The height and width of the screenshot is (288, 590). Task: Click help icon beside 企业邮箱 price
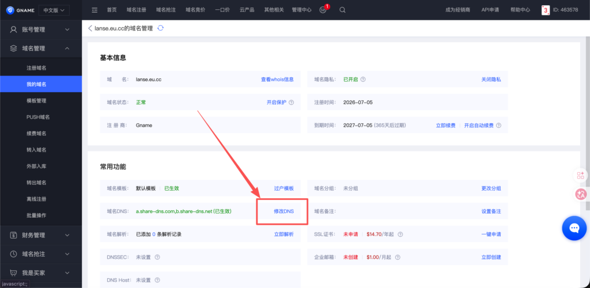(398, 257)
